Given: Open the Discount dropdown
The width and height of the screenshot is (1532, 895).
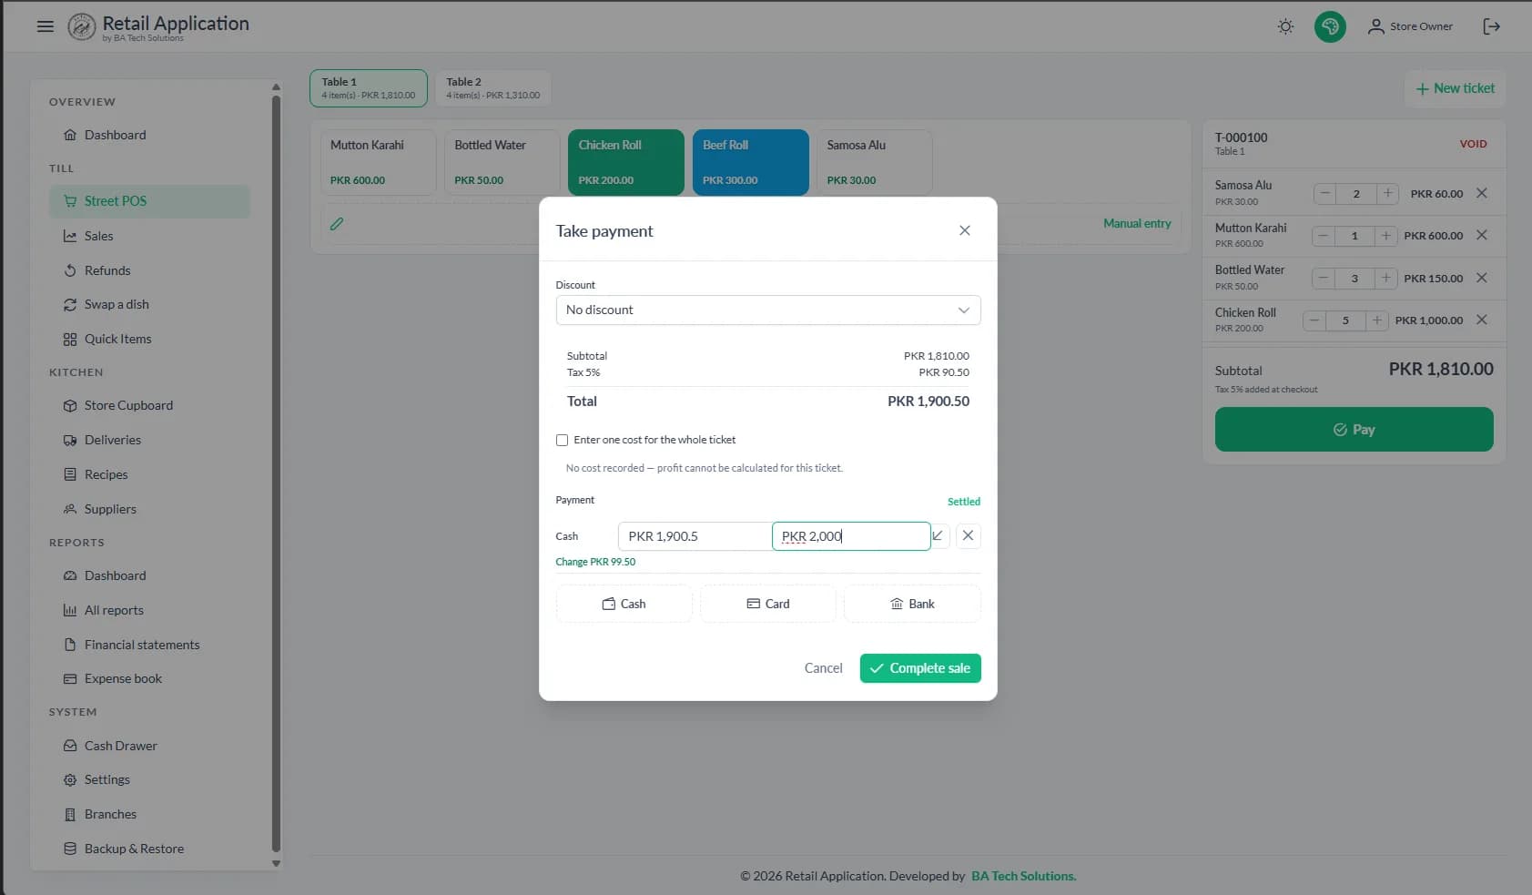Looking at the screenshot, I should [x=768, y=310].
